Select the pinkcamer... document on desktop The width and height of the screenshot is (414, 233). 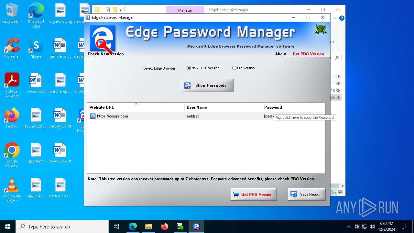pos(60,49)
